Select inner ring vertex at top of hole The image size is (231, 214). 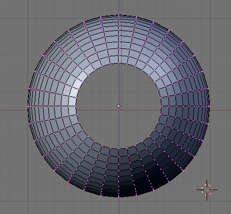pos(119,63)
